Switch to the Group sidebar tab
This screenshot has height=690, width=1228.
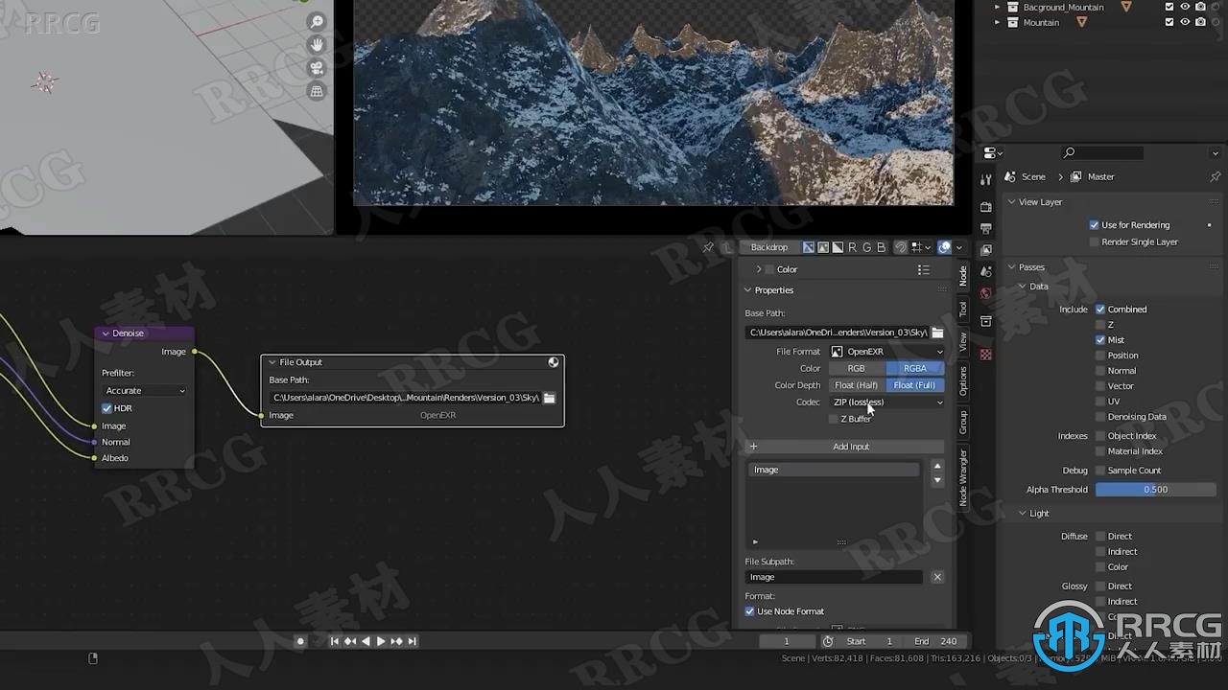click(x=963, y=422)
